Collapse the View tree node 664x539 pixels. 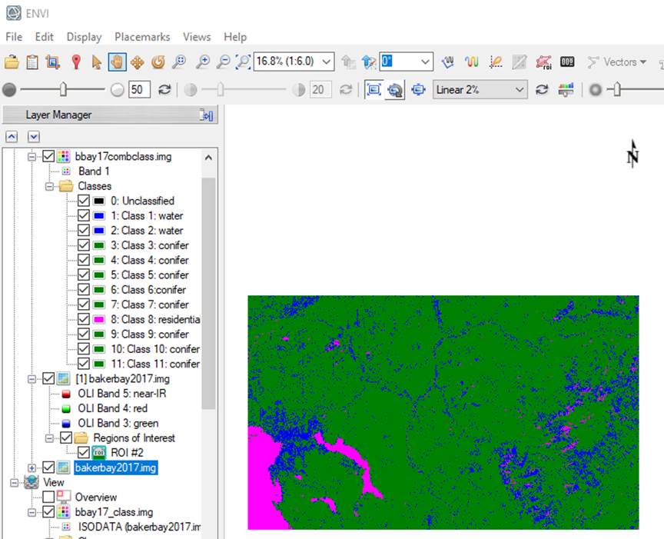(15, 483)
